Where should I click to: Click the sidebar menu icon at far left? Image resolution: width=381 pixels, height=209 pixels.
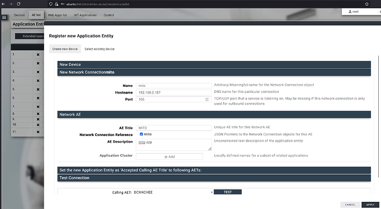(4, 17)
